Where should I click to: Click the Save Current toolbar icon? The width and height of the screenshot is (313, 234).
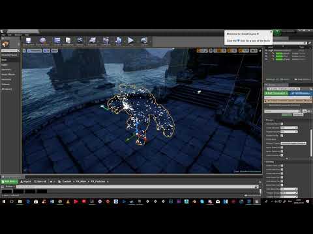point(29,41)
